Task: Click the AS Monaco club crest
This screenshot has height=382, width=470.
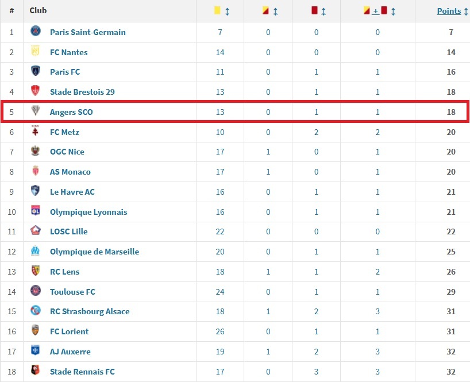Action: tap(36, 171)
